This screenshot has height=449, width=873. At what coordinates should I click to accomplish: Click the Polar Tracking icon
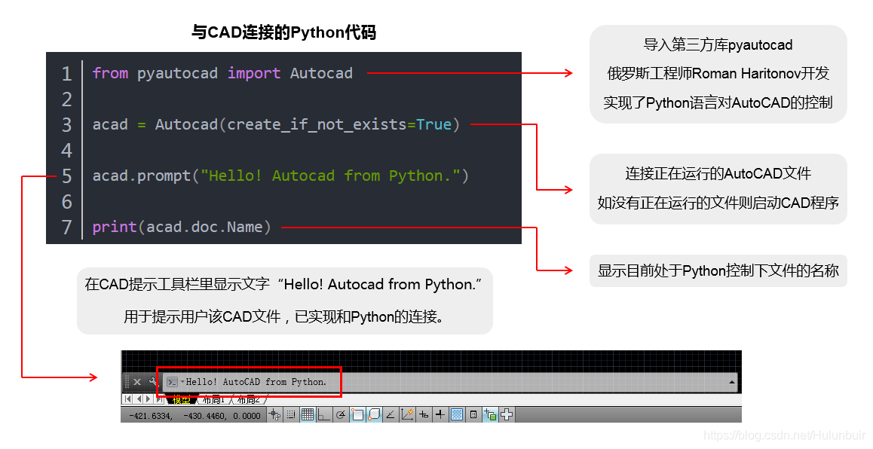pyautogui.click(x=341, y=414)
